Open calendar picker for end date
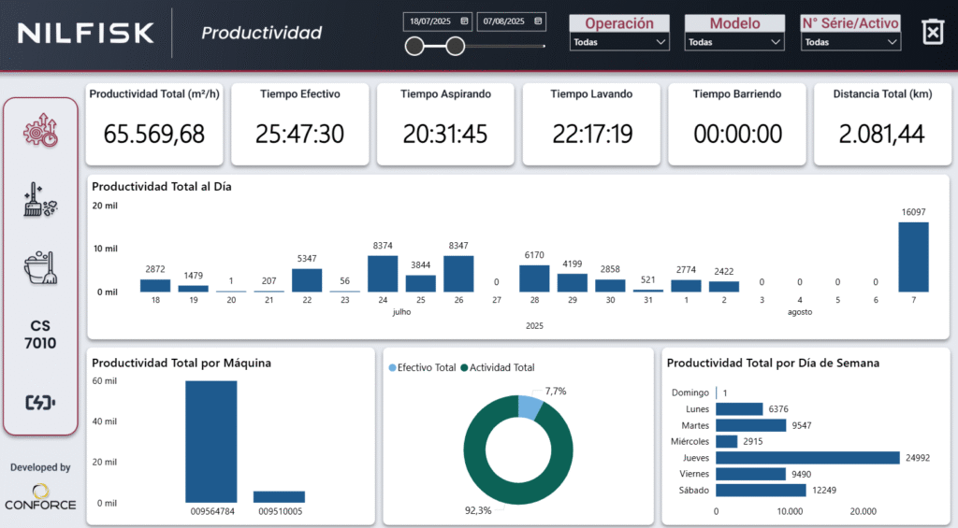 coord(538,21)
